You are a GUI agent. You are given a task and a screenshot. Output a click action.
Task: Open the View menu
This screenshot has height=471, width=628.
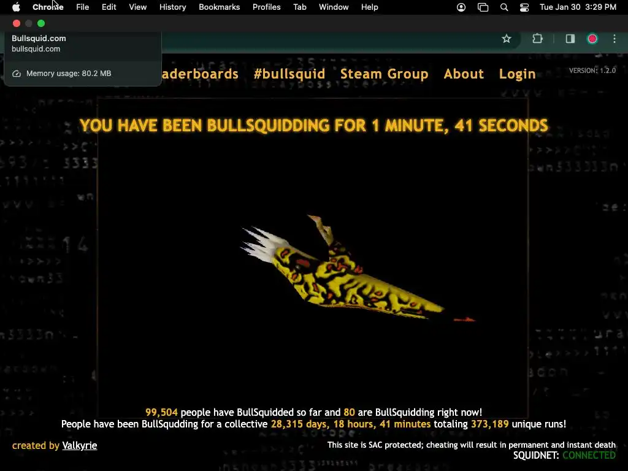point(138,7)
